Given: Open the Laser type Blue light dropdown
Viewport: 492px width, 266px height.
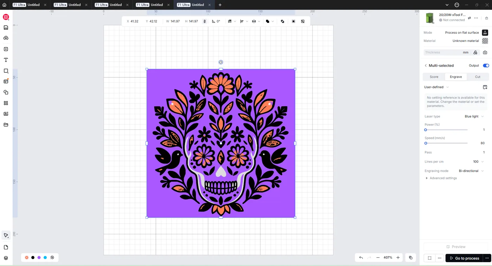Looking at the screenshot, I should pos(474,116).
